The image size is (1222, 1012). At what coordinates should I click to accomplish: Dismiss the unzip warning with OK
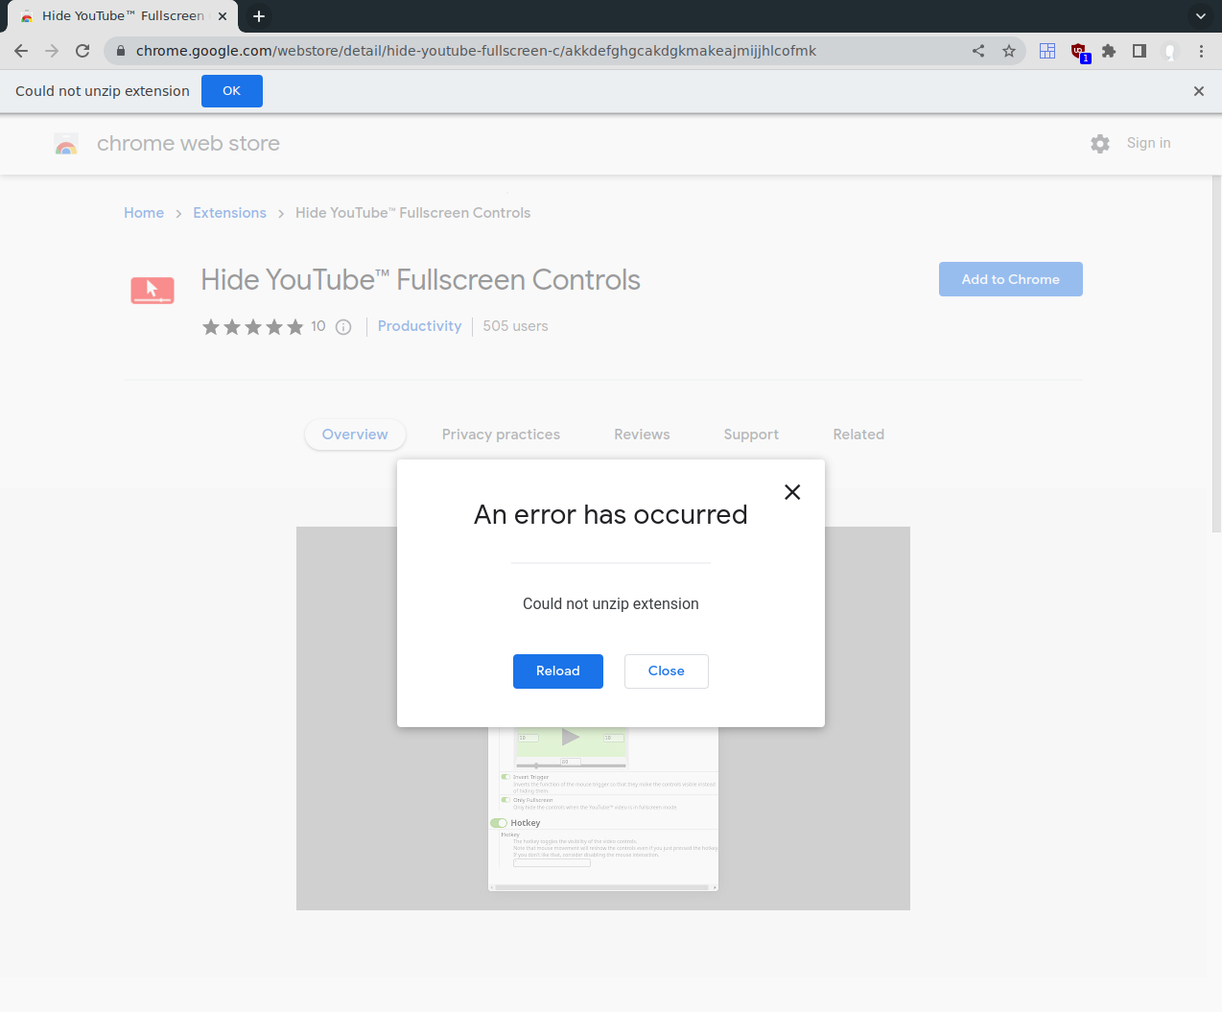tap(231, 90)
